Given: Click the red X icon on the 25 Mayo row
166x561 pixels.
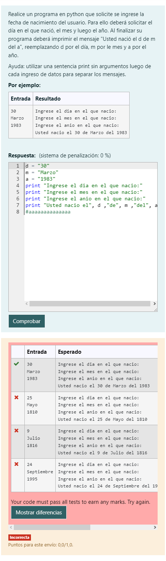Looking at the screenshot, I should (x=16, y=397).
